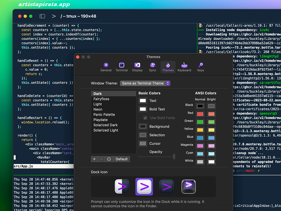This screenshot has width=281, height=211.
Task: Click the Default theme button
Action: point(121,159)
